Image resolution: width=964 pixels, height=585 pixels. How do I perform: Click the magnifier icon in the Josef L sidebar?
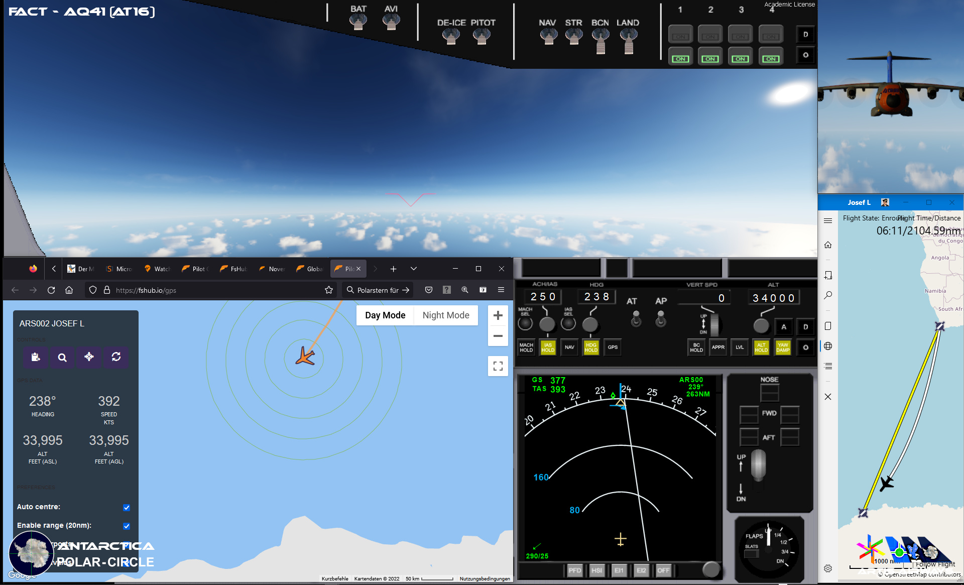click(x=828, y=295)
